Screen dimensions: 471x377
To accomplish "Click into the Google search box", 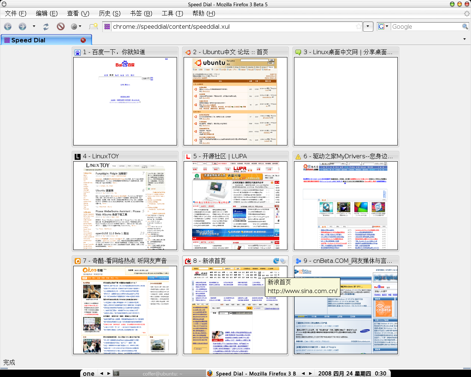I will coord(426,27).
